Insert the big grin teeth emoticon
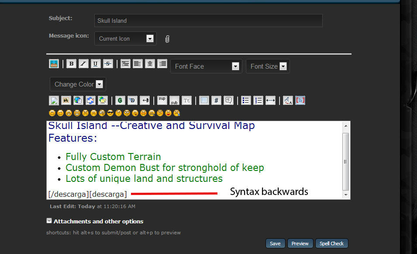417x254 pixels. pos(77,113)
